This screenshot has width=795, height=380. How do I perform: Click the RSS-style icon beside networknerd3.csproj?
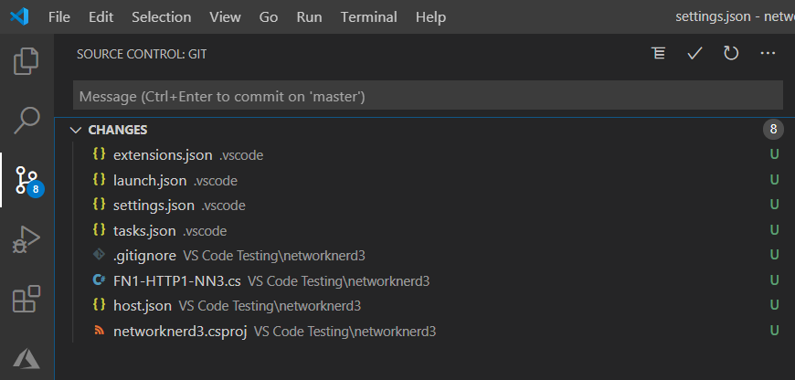pos(100,331)
